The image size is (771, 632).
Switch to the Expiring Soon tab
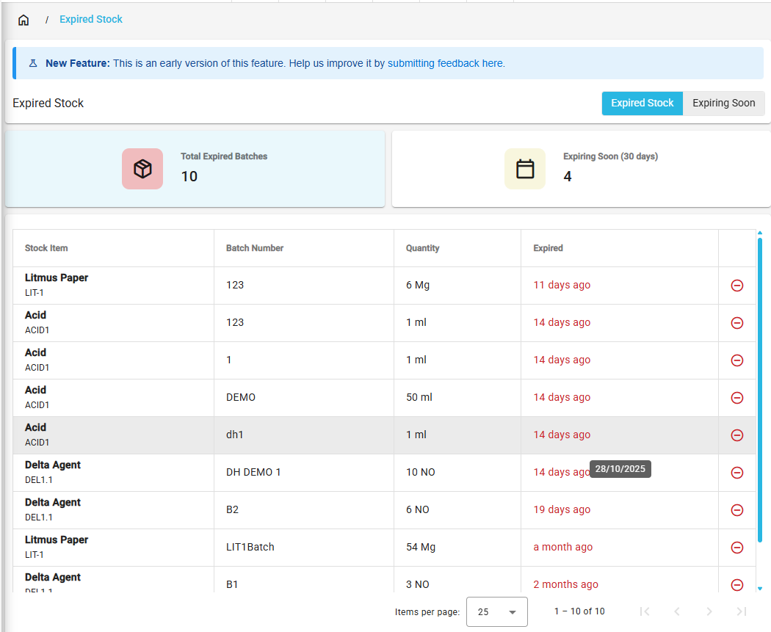click(724, 103)
